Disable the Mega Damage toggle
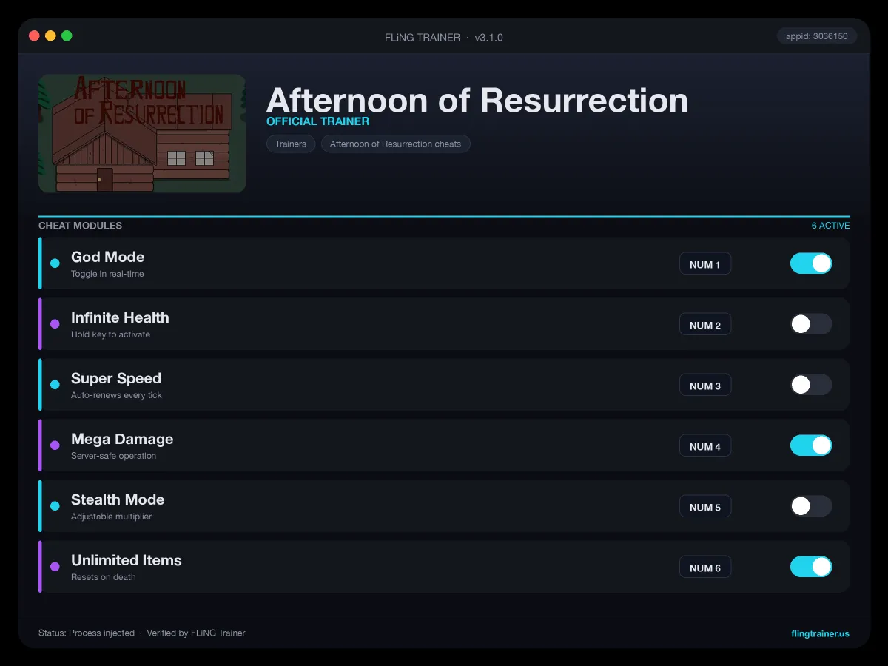Viewport: 888px width, 666px height. [x=811, y=445]
